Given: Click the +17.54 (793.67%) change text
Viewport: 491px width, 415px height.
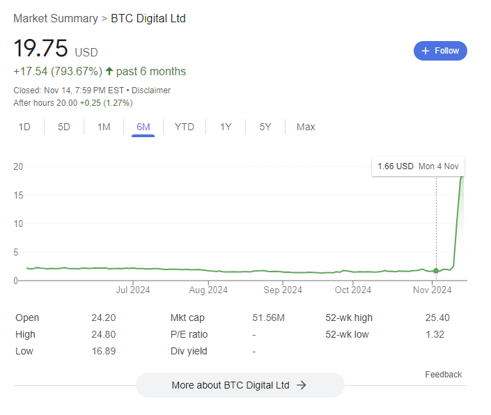Looking at the screenshot, I should coord(58,71).
